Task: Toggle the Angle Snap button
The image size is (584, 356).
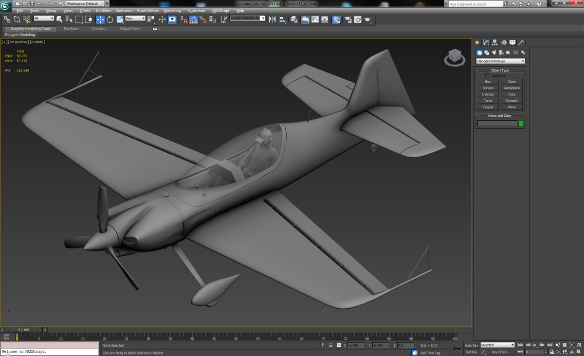Action: [193, 19]
